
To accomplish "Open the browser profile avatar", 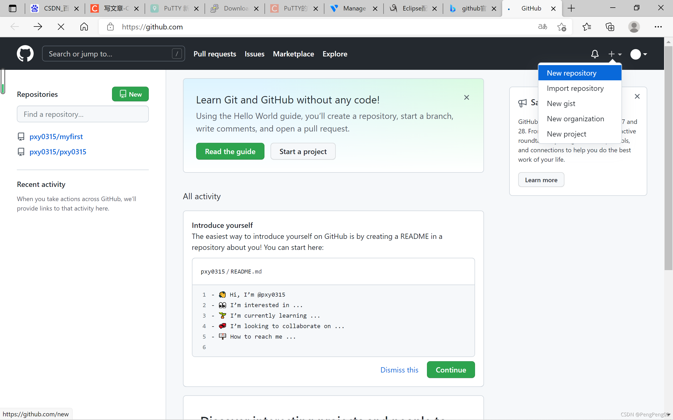I will (634, 27).
